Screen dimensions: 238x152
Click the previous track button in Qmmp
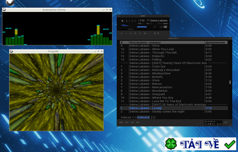point(121,33)
